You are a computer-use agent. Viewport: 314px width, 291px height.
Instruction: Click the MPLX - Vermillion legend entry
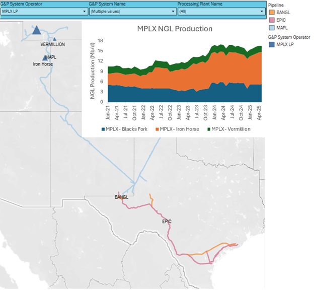click(228, 129)
